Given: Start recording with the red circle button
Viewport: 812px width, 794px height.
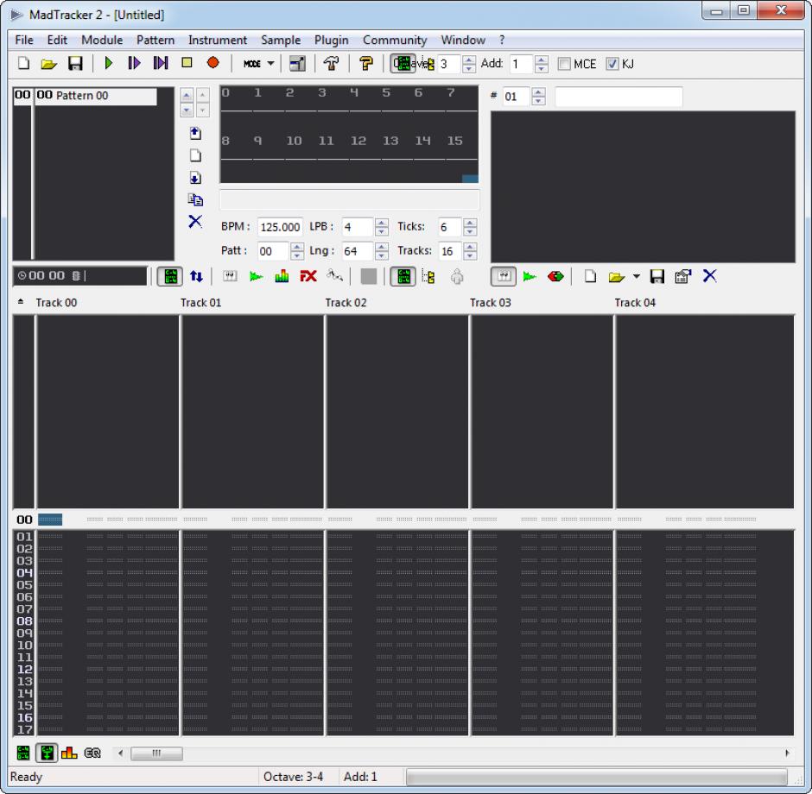Looking at the screenshot, I should pyautogui.click(x=213, y=63).
